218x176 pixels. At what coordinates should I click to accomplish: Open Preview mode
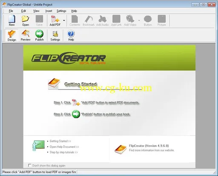pos(26,35)
